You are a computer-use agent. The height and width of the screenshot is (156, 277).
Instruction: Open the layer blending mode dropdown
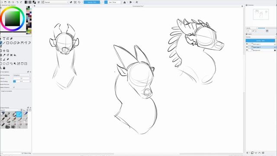click(261, 37)
